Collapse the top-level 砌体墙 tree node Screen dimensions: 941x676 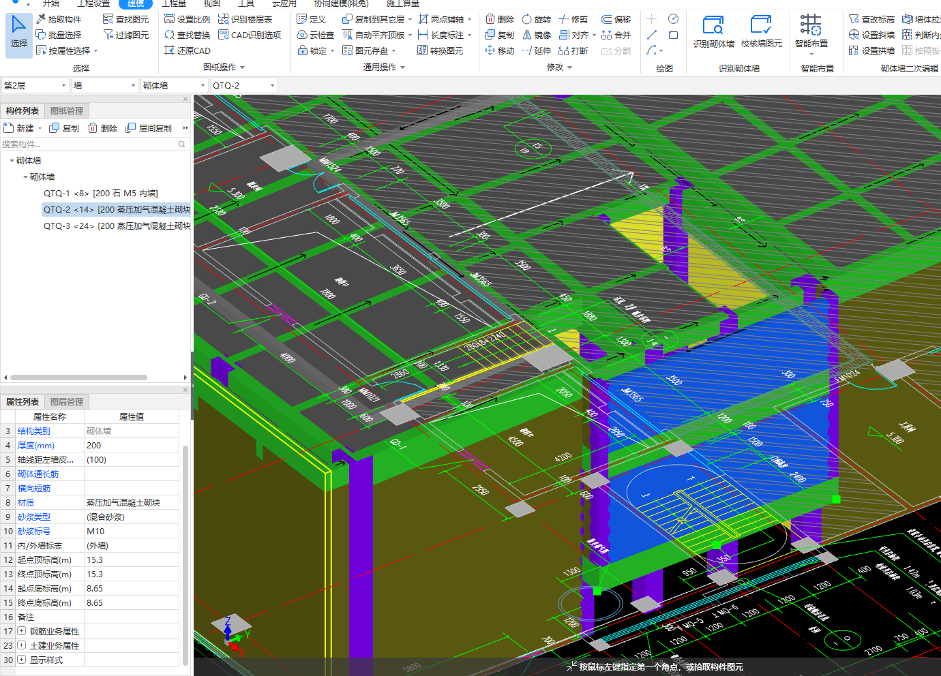pyautogui.click(x=12, y=161)
